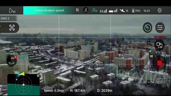Toggle the obstacle sensing ON indicator
171x96 pixels.
tap(95, 10)
